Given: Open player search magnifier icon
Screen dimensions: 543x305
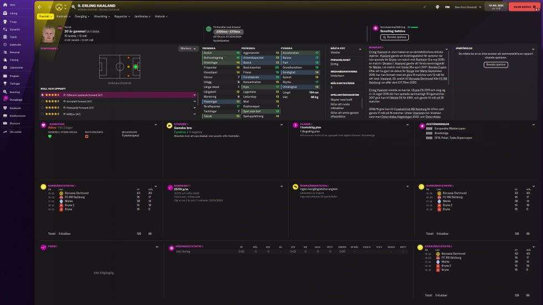Looking at the screenshot, I should [73, 7].
